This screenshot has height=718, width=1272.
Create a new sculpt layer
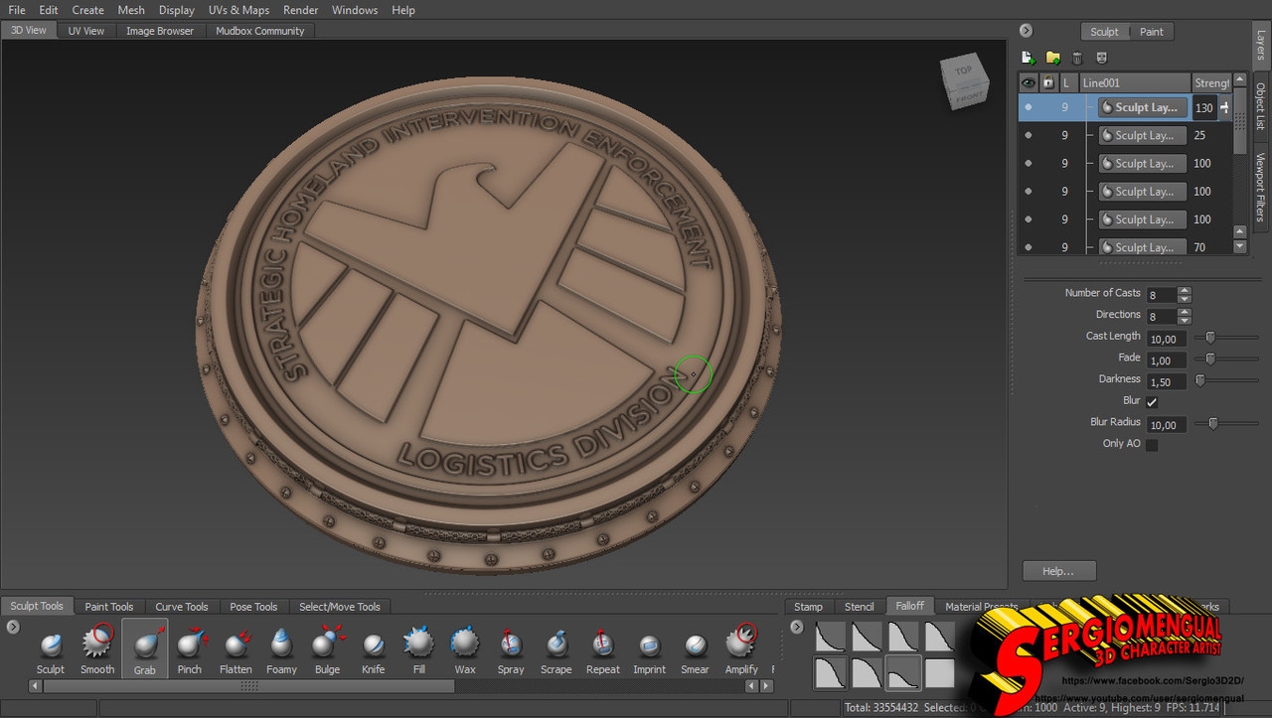[x=1029, y=59]
